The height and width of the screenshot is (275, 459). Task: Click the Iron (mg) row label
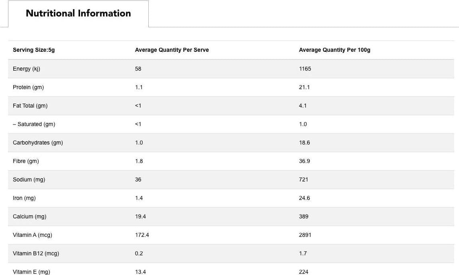24,198
